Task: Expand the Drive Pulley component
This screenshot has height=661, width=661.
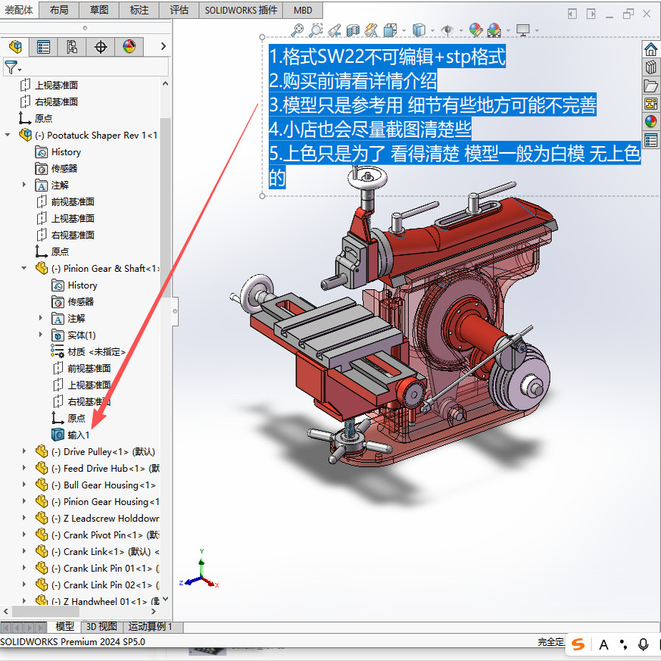Action: pyautogui.click(x=24, y=451)
